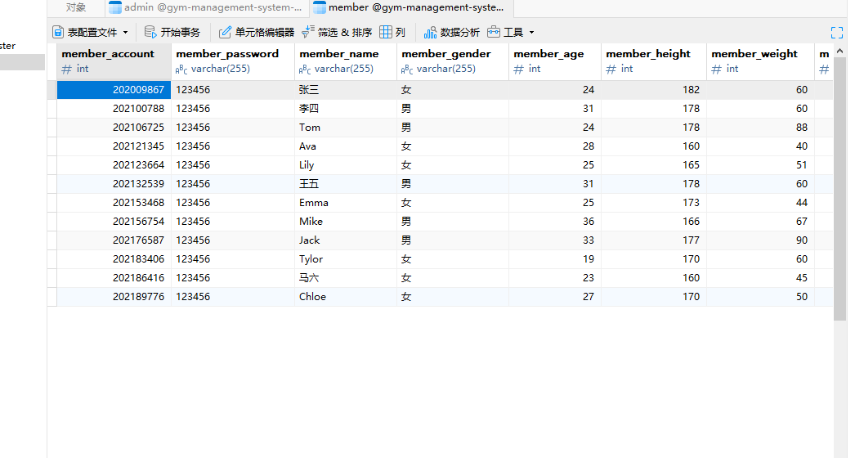855x458 pixels.
Task: Click the name cell Chloe
Action: [x=346, y=297]
